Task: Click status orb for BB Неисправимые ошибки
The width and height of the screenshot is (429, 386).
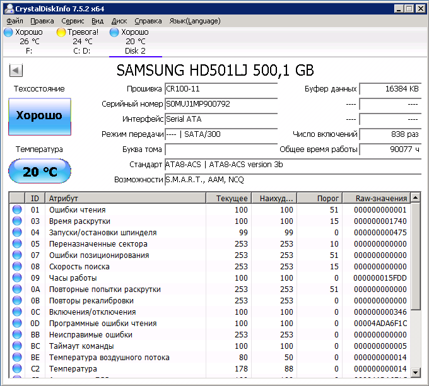Action: pyautogui.click(x=17, y=334)
